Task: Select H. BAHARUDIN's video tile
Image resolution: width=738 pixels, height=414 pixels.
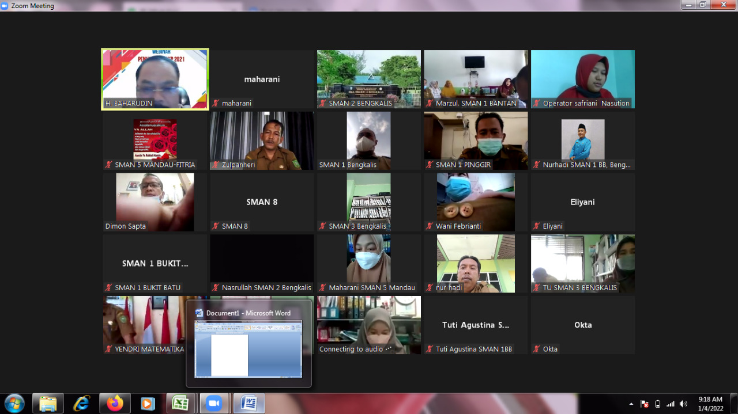Action: (155, 79)
